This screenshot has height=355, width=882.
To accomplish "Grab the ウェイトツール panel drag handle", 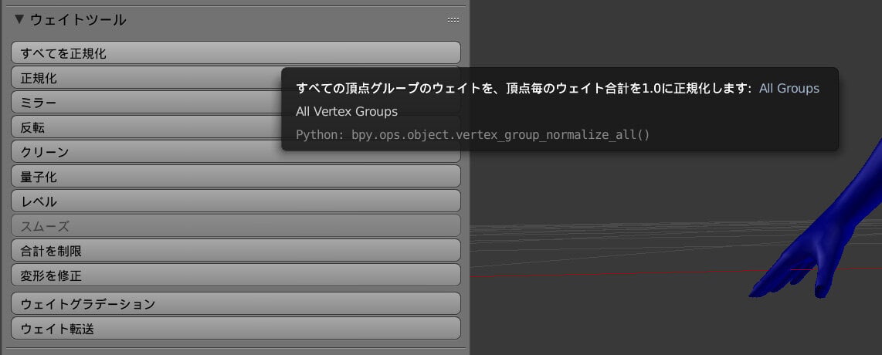I will 453,20.
